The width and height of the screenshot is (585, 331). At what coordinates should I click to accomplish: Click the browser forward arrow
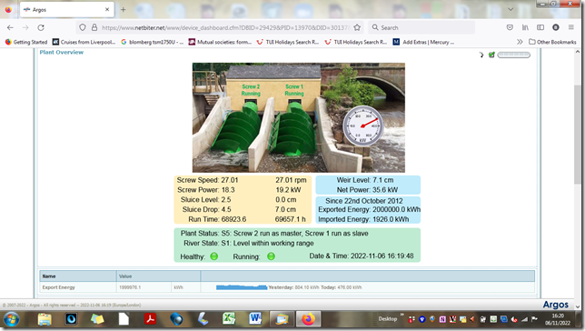25,27
